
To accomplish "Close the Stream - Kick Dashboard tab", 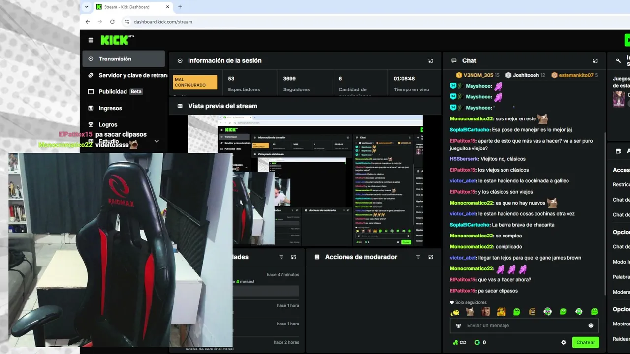I will [167, 7].
